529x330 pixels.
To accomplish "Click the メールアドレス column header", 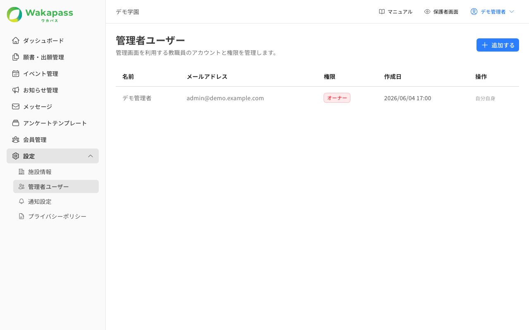I will (207, 77).
